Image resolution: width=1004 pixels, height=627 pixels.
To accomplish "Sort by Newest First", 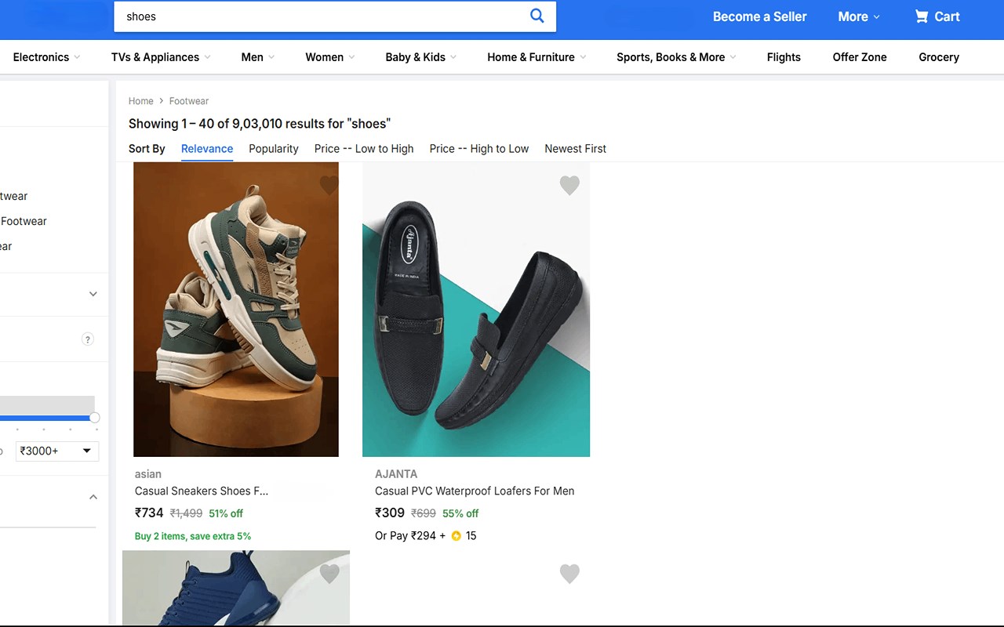I will 576,149.
